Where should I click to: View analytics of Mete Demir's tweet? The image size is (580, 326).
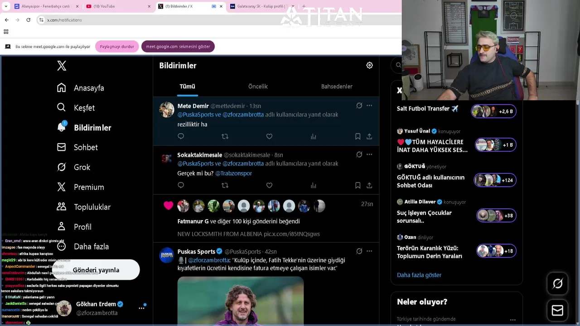point(313,136)
